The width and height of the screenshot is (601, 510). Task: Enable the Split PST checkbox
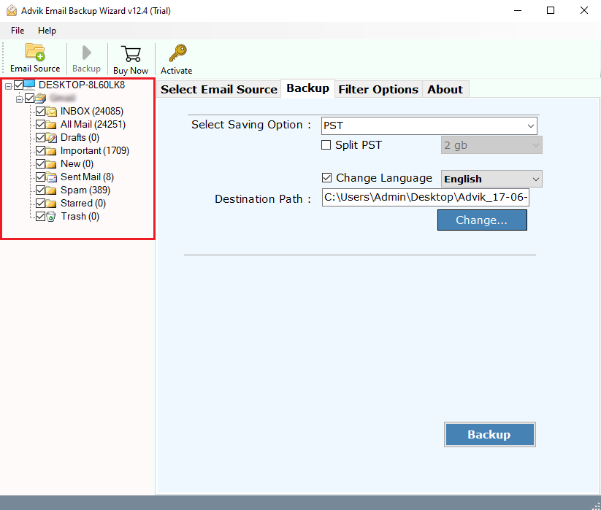326,145
